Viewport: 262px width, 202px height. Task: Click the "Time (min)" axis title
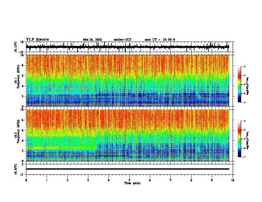pyautogui.click(x=132, y=183)
